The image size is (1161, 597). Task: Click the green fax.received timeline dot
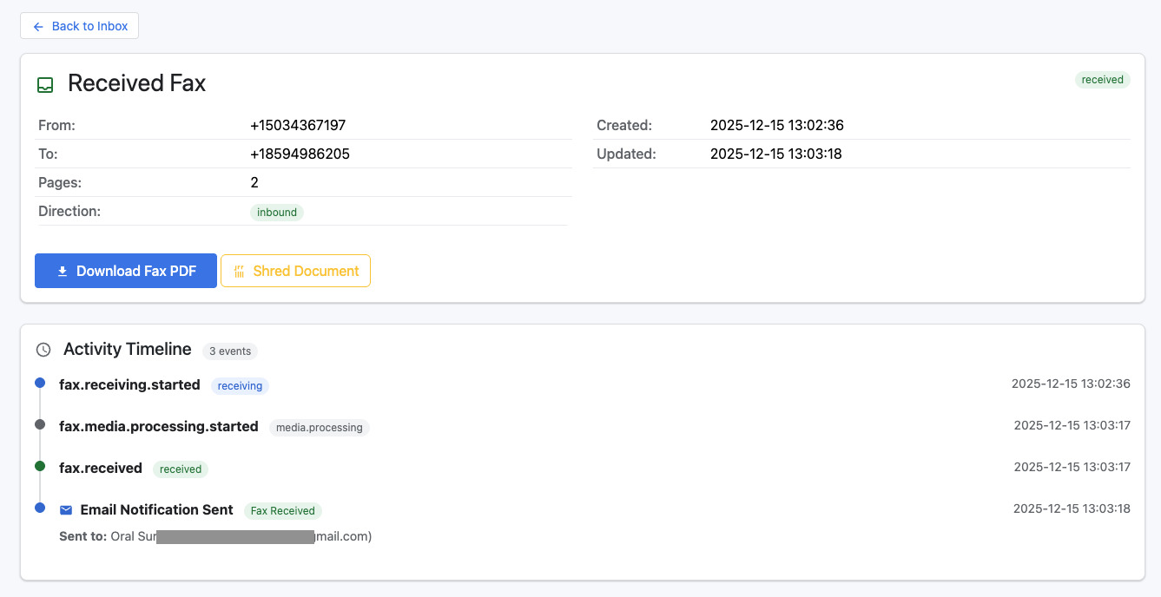click(x=39, y=466)
